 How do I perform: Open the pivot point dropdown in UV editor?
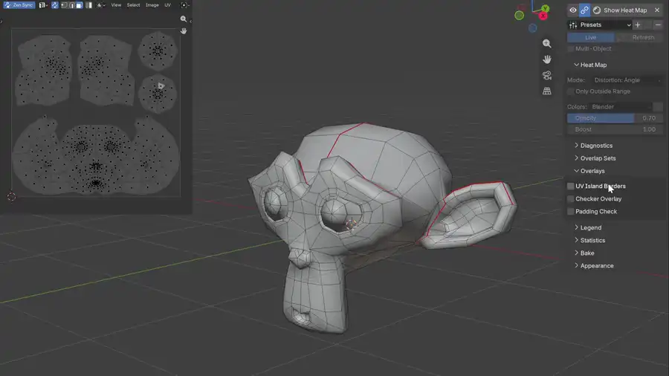coord(185,5)
